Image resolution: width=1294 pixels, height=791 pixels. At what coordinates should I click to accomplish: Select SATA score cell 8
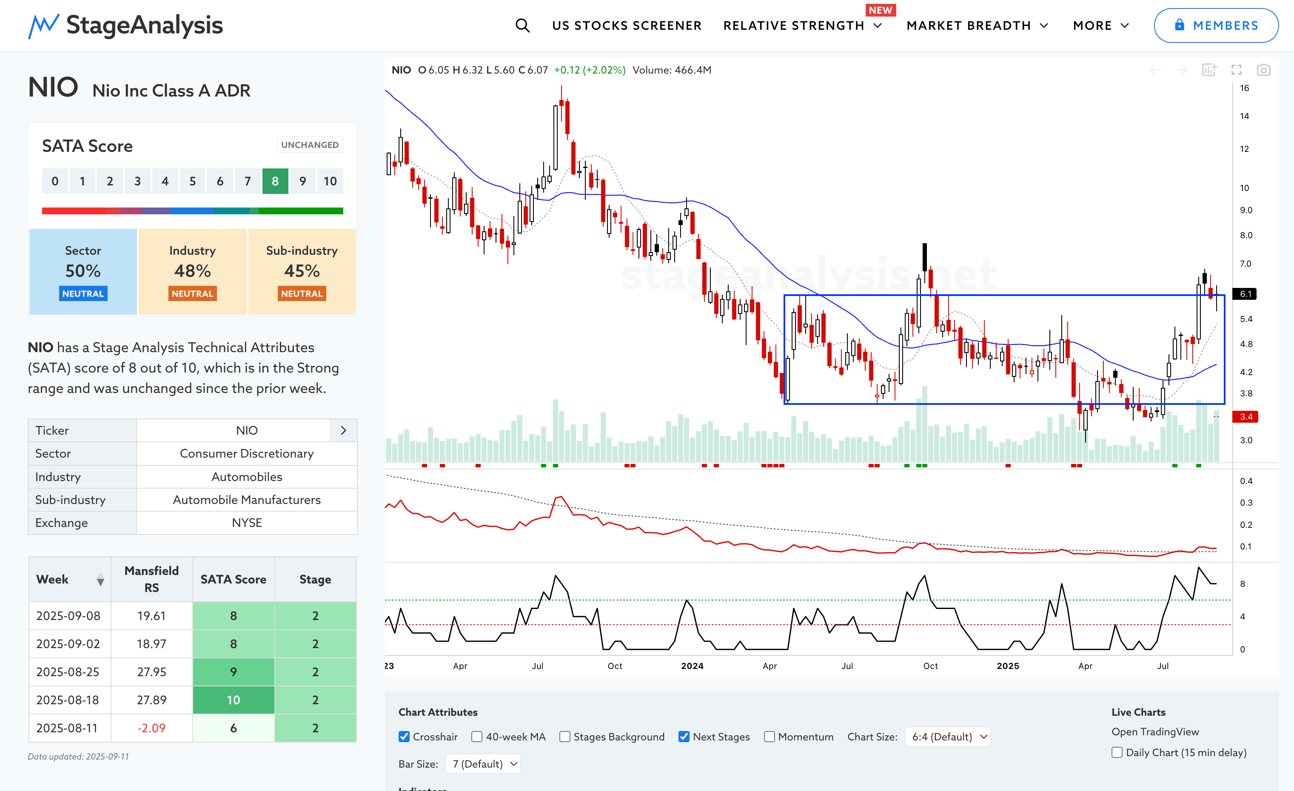(x=275, y=181)
